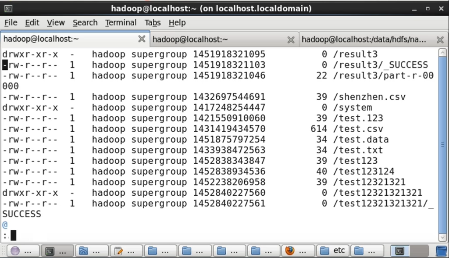The image size is (449, 258).
Task: Click the scrollbar down arrow
Action: tap(442, 237)
